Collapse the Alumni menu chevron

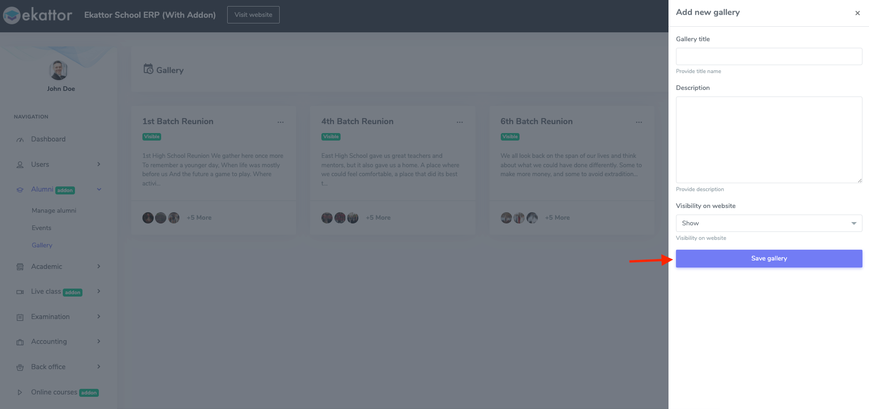99,189
